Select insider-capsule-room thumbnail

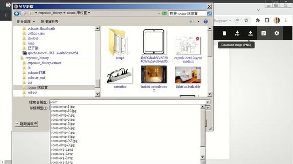(154, 74)
